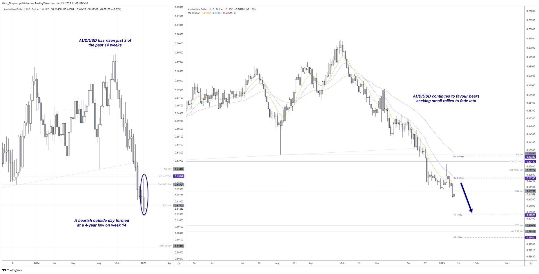Click the publisher header 'Matt_Simpson published on TradingView.com'
The image size is (539, 274).
(x=28, y=3)
